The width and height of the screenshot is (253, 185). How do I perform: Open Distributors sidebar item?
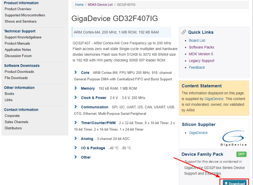(x=13, y=128)
